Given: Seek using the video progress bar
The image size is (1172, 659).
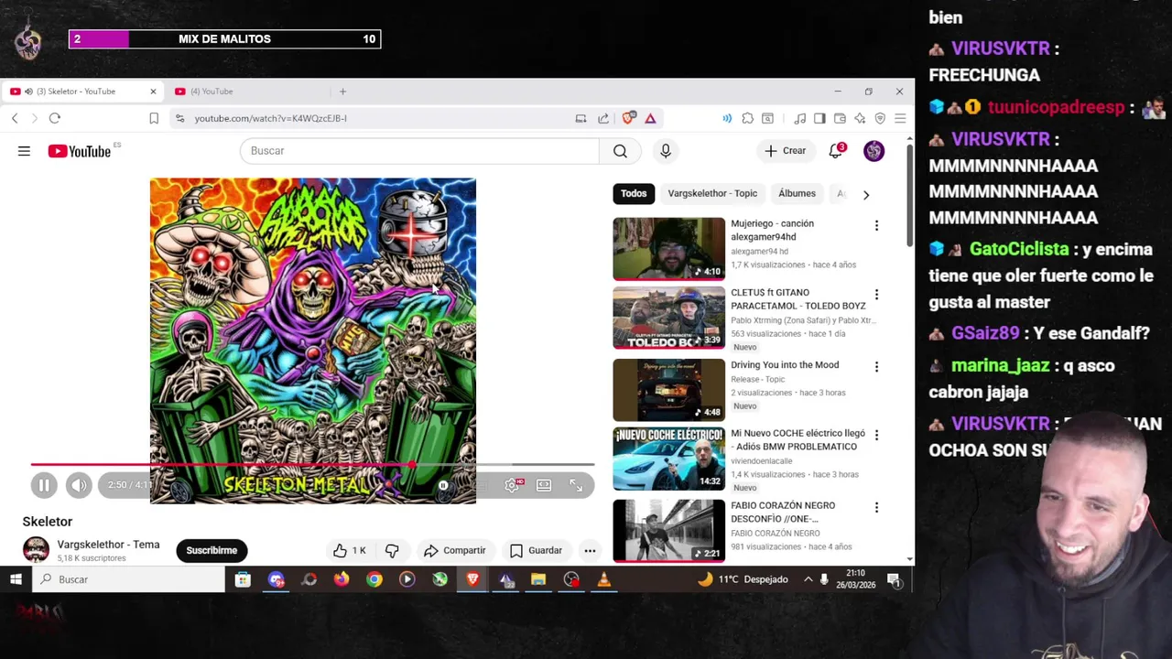Looking at the screenshot, I should point(312,465).
